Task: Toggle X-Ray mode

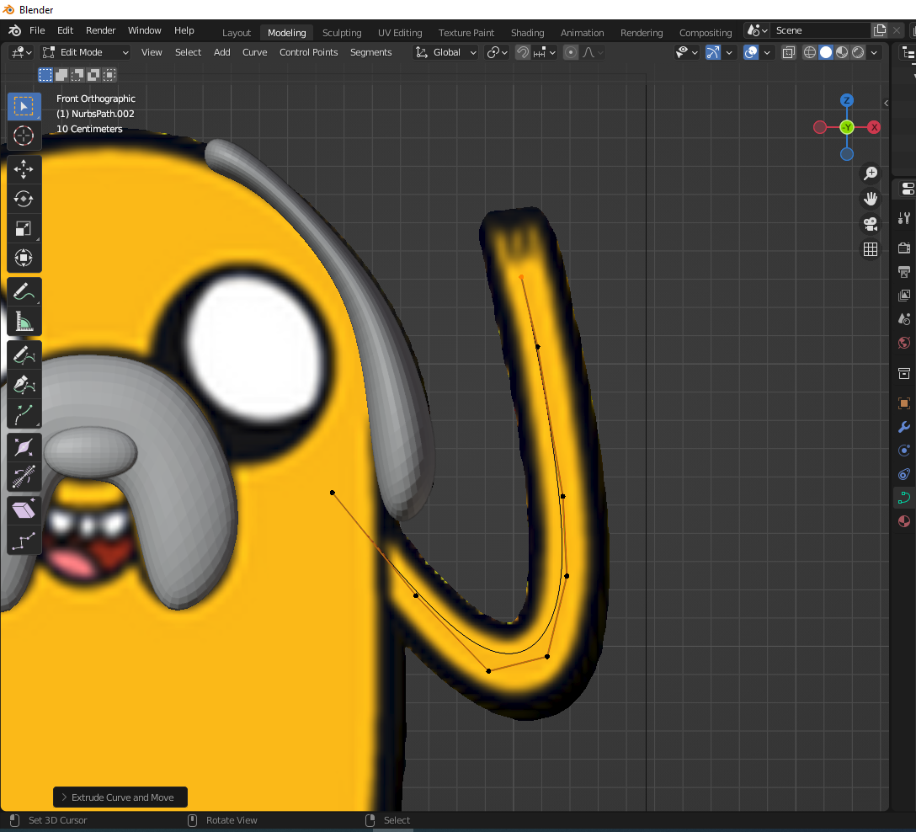Action: 789,52
